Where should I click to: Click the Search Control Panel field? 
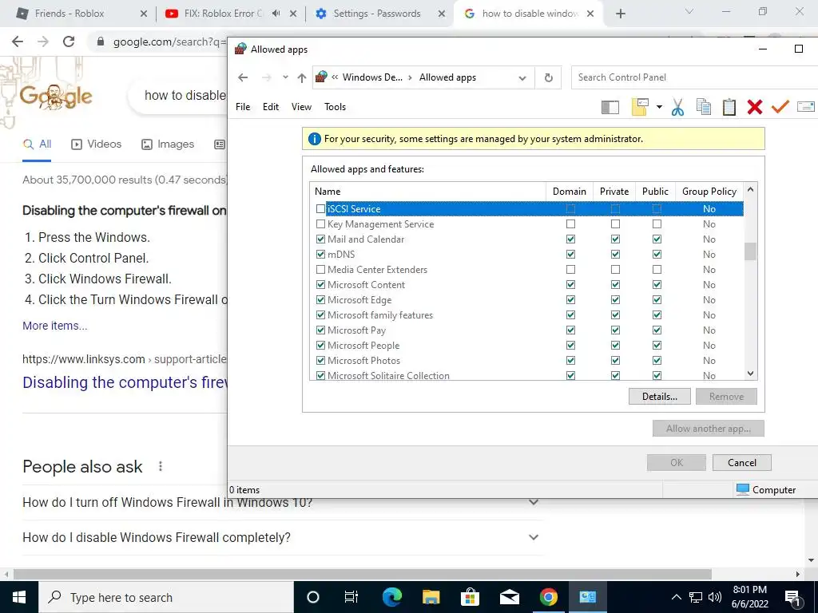[694, 77]
